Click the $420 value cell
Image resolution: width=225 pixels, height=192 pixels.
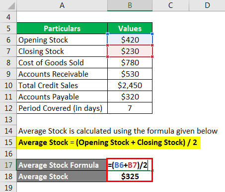coord(130,40)
